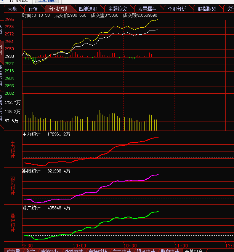This screenshot has height=252, width=234.
Task: Open the 行情 tab
Action: 33,9
